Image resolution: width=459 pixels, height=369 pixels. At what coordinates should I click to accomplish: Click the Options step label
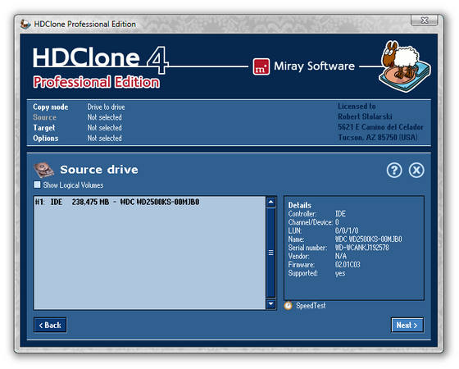point(46,138)
